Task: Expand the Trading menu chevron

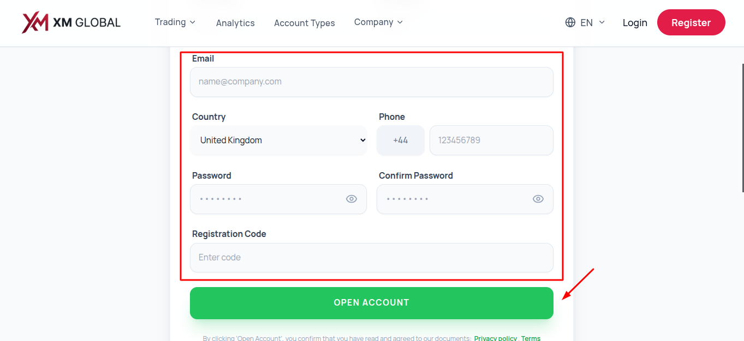Action: pos(192,22)
